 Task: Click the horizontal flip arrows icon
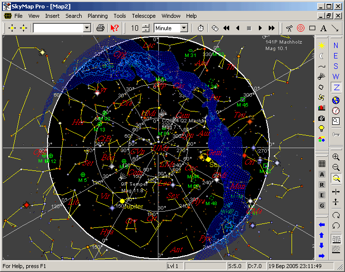(336, 192)
